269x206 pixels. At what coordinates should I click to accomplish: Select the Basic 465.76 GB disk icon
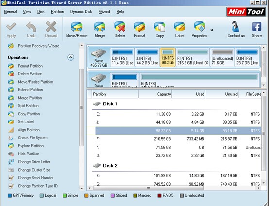(99, 57)
